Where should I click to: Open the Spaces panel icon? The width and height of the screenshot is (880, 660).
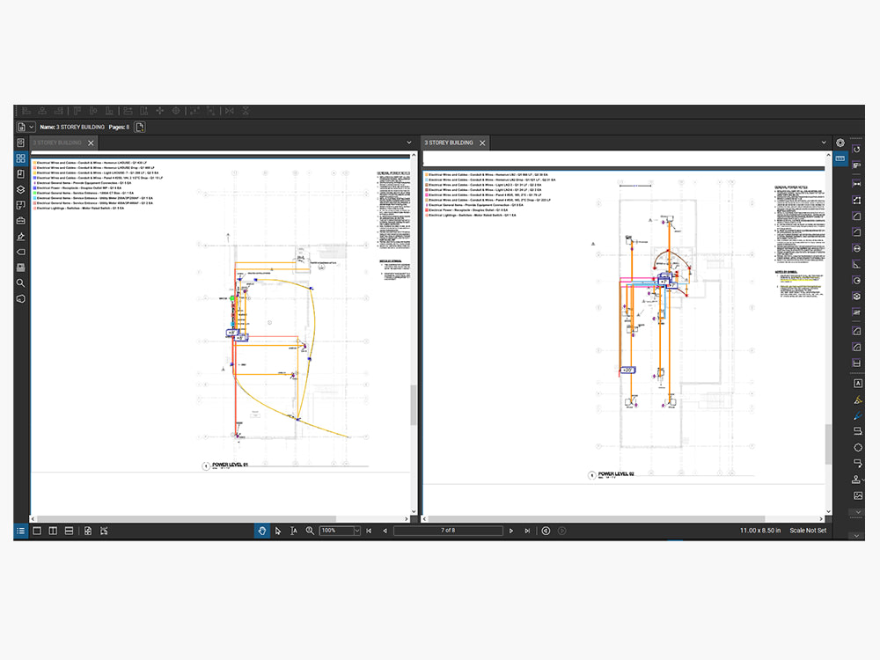[x=21, y=205]
